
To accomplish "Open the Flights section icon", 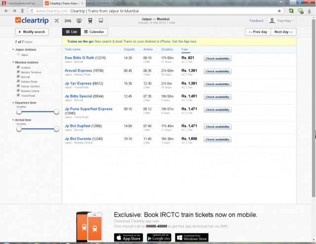I will (56, 21).
